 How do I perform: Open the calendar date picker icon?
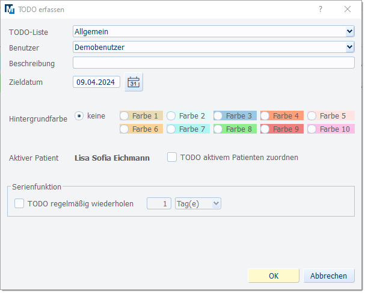(133, 82)
